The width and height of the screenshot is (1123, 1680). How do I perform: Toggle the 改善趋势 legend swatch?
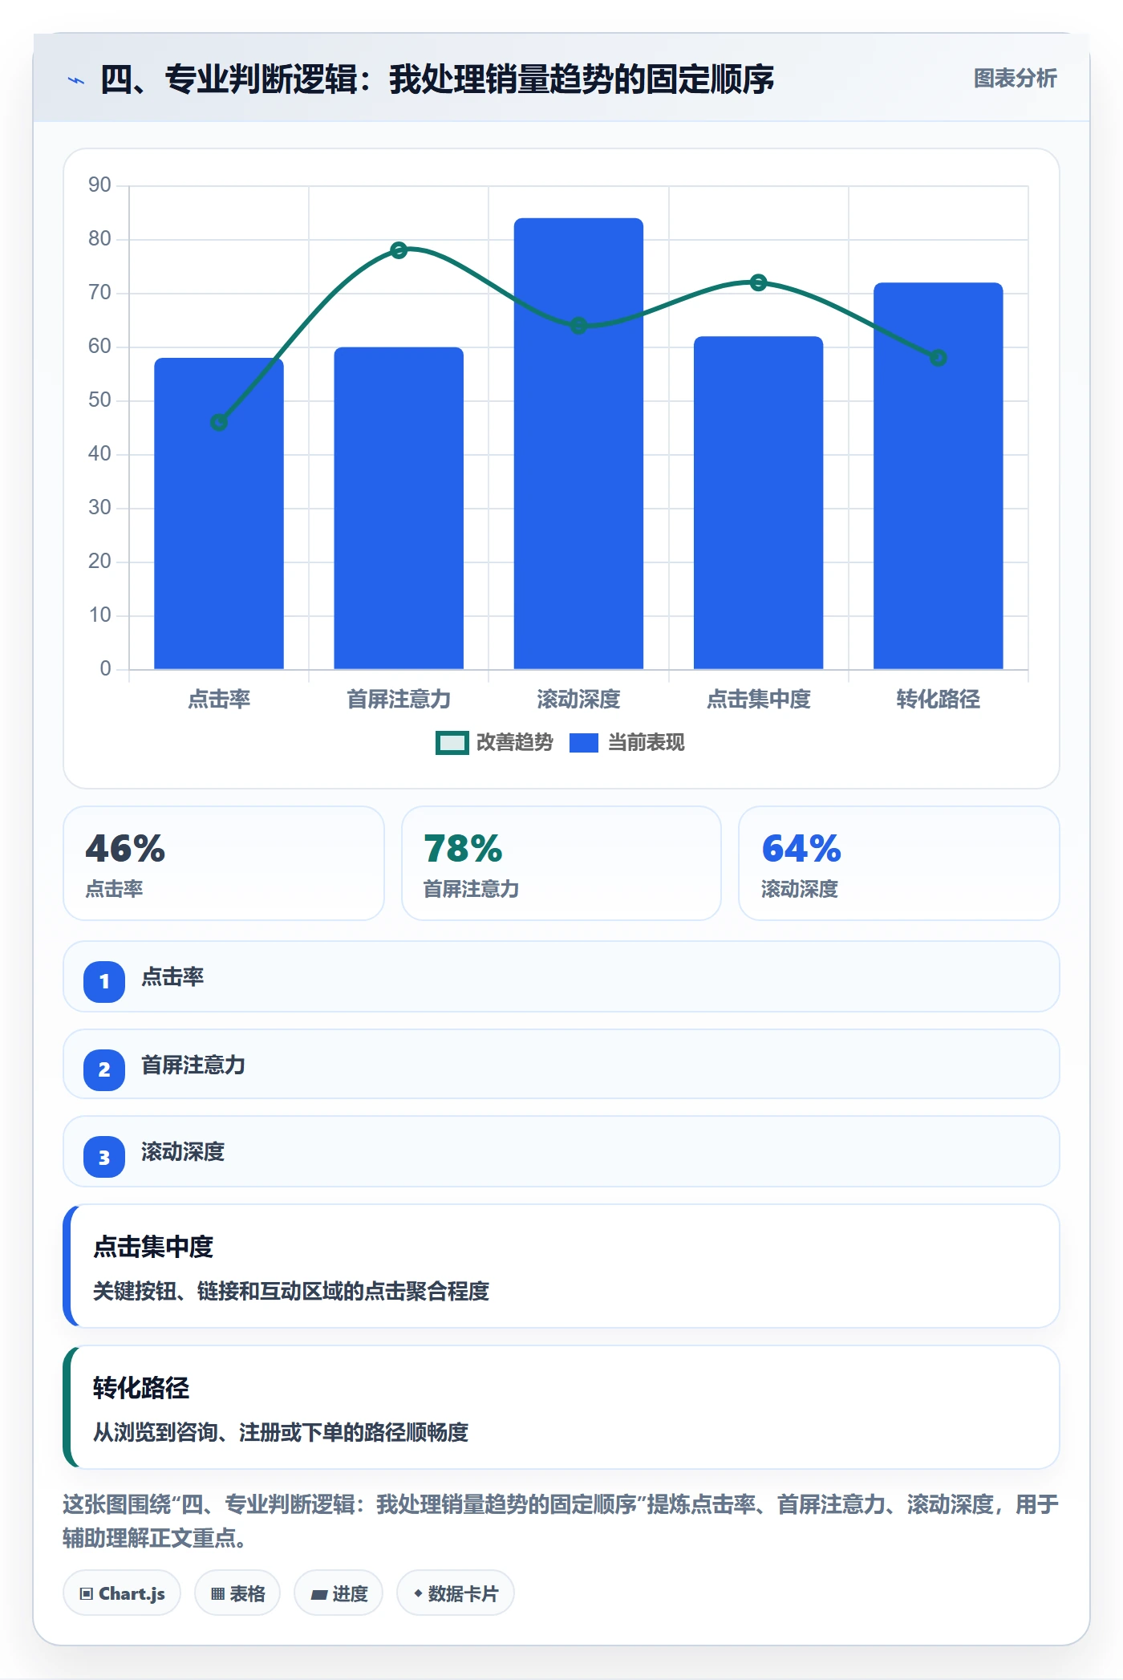click(452, 743)
